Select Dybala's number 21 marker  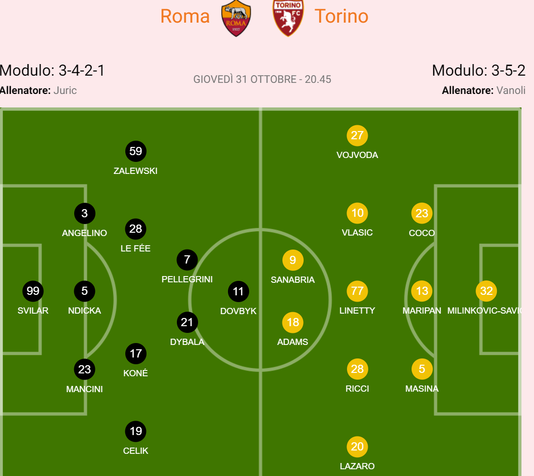click(x=187, y=322)
